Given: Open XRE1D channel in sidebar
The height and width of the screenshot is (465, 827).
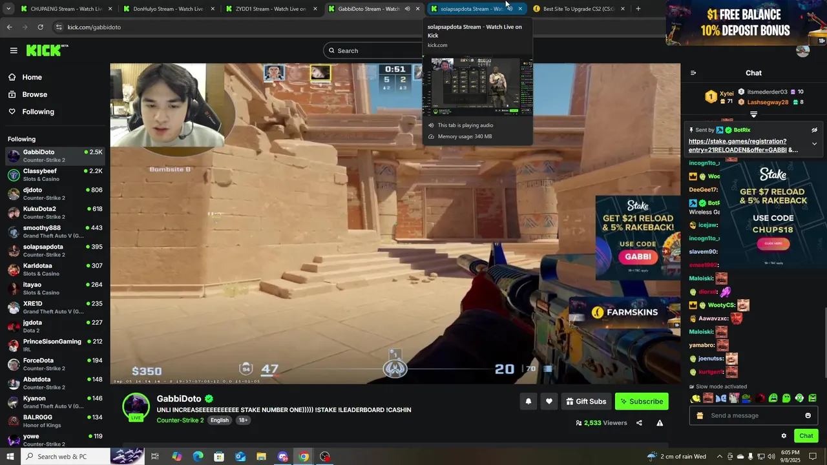Looking at the screenshot, I should coord(55,307).
